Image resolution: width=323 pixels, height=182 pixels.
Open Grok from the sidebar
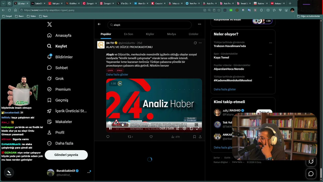[55, 79]
